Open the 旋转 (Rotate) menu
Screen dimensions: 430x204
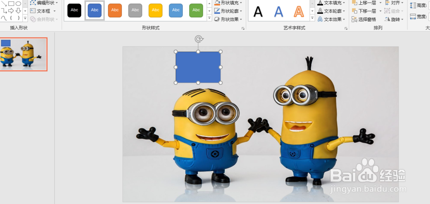click(x=394, y=19)
